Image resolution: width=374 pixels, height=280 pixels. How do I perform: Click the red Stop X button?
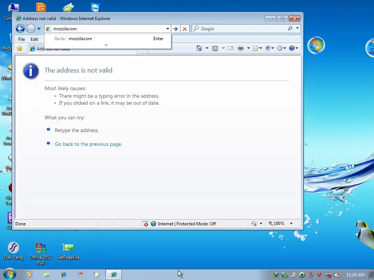pos(184,29)
